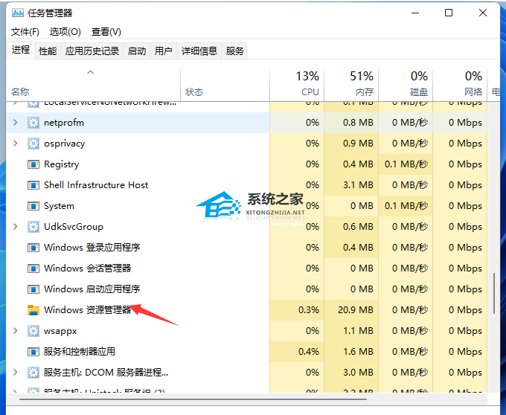This screenshot has height=415, width=506.
Task: Switch to the 启动 tab
Action: point(137,51)
